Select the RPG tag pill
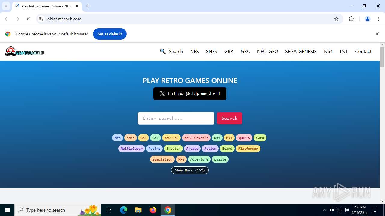This screenshot has width=385, height=216. pyautogui.click(x=181, y=159)
